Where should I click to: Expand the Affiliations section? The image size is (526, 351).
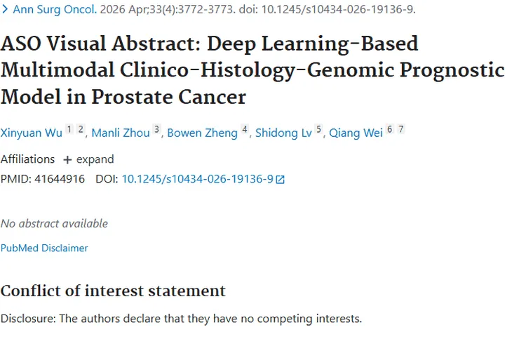click(x=94, y=159)
